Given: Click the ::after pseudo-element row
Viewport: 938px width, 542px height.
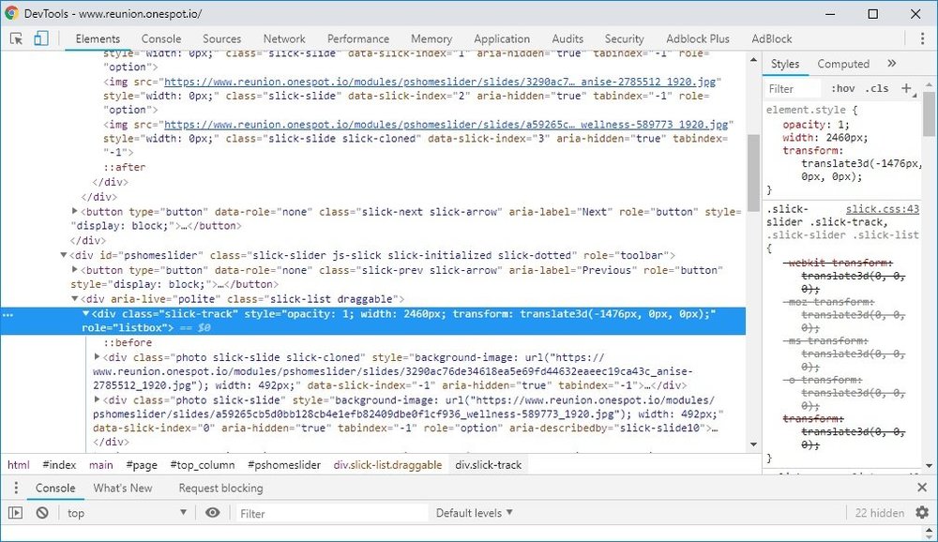Looking at the screenshot, I should [x=125, y=167].
